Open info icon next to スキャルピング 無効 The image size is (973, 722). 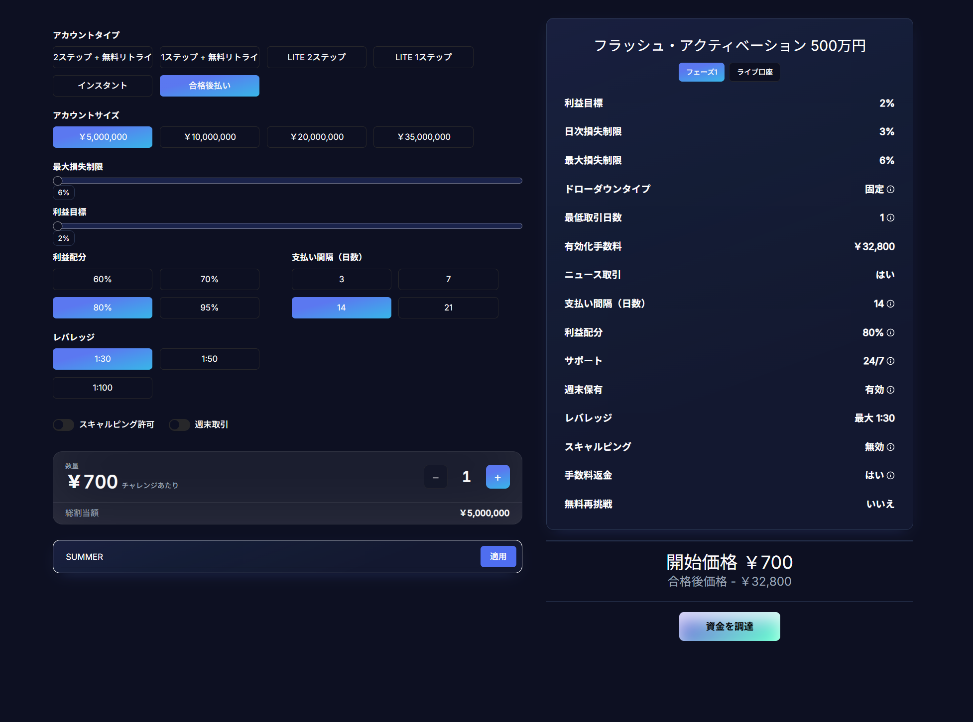coord(891,447)
